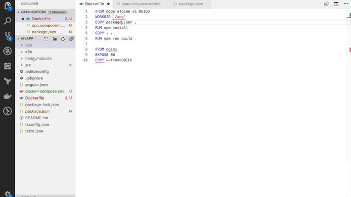351x197 pixels.
Task: Click the 'RUN npm run build' line
Action: 114,38
